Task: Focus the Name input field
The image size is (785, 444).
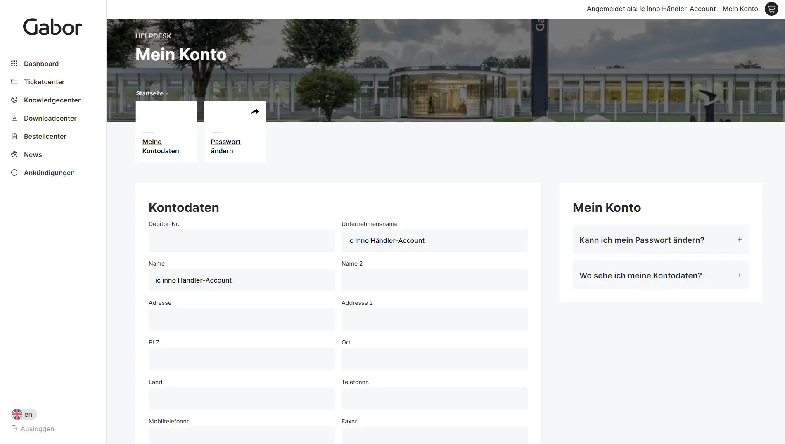Action: (242, 280)
